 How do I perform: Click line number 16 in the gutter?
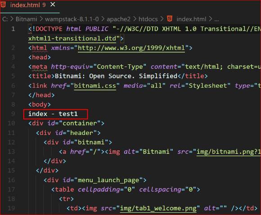11,180
